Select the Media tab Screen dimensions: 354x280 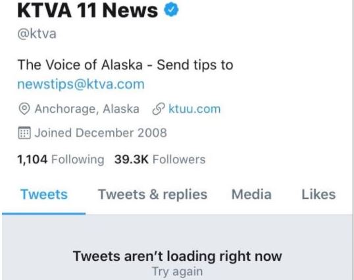(x=251, y=194)
